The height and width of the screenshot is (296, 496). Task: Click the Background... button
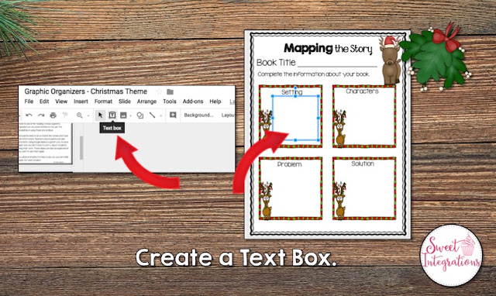click(198, 115)
